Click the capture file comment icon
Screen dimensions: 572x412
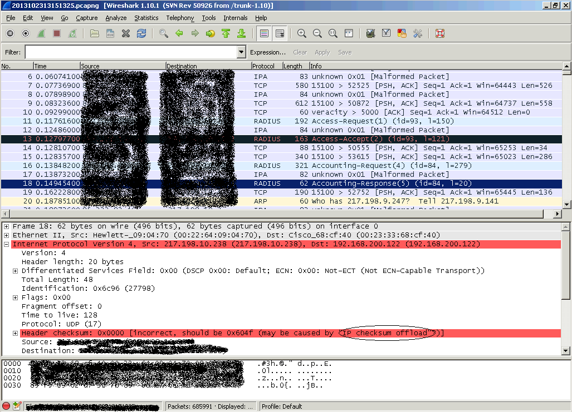click(17, 406)
